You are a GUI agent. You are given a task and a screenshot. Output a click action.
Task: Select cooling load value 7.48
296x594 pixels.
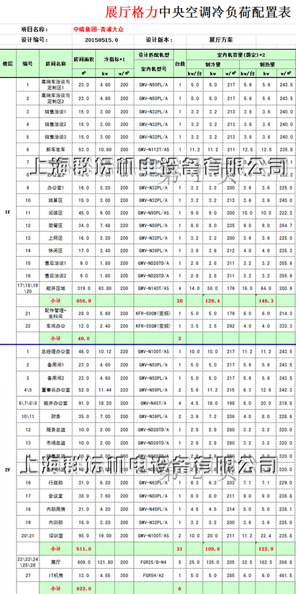point(104,225)
